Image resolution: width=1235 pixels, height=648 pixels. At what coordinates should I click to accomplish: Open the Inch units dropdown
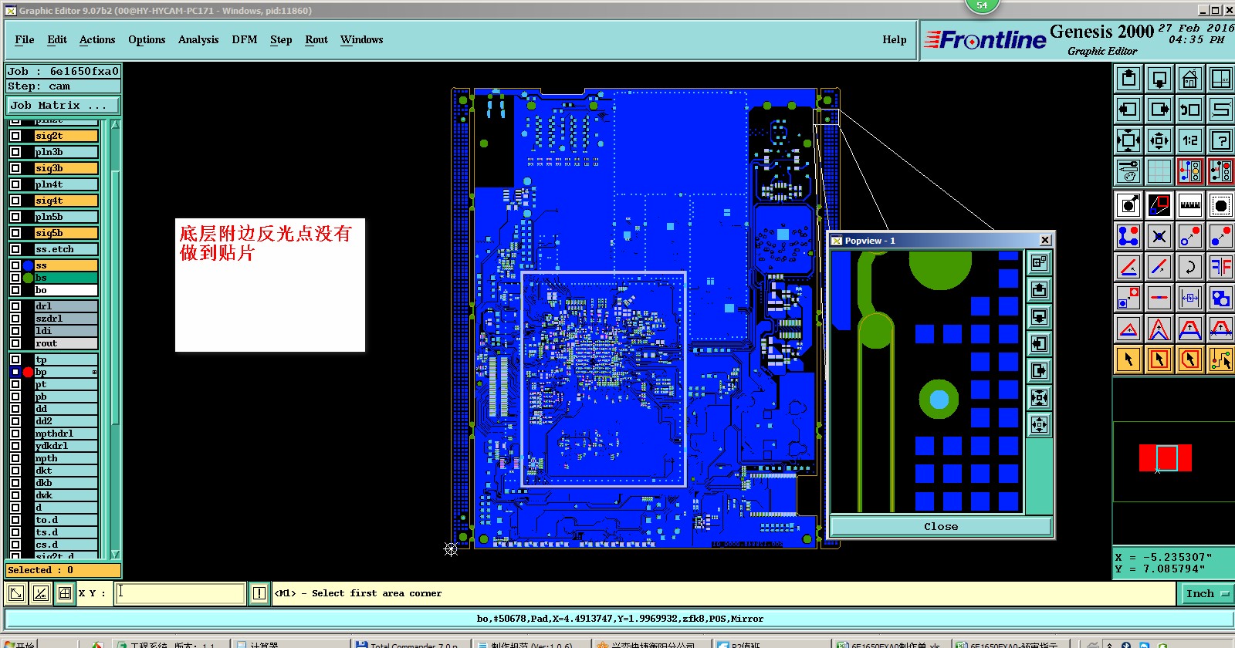(1207, 593)
